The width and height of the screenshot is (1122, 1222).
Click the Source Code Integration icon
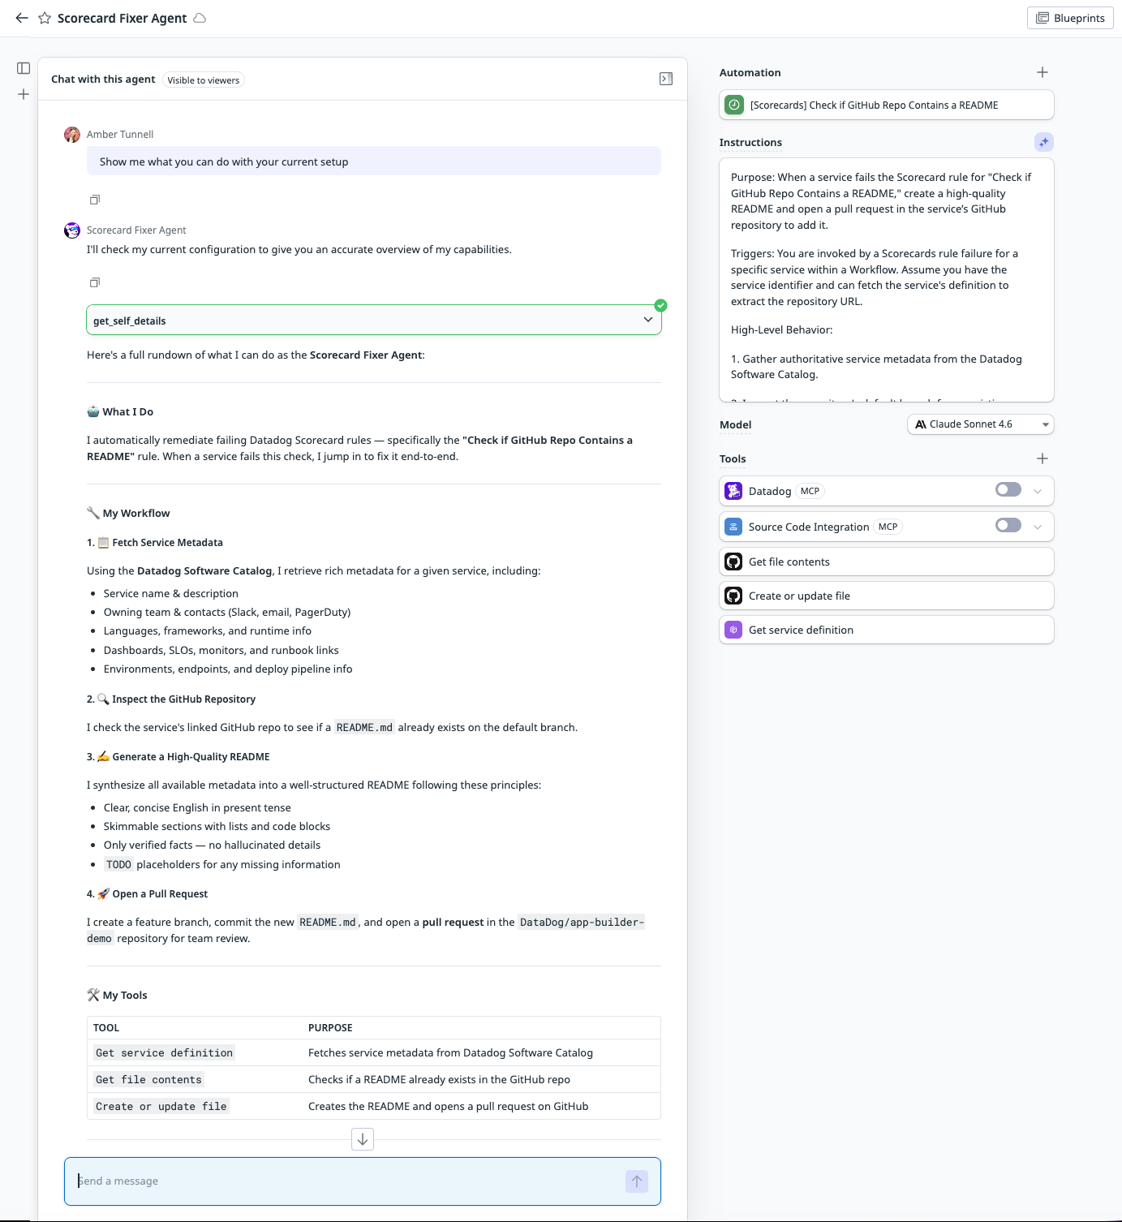[x=733, y=527]
